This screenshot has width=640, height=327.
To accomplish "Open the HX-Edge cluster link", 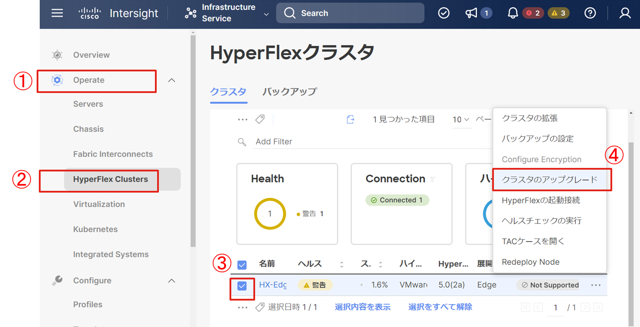I will click(273, 285).
